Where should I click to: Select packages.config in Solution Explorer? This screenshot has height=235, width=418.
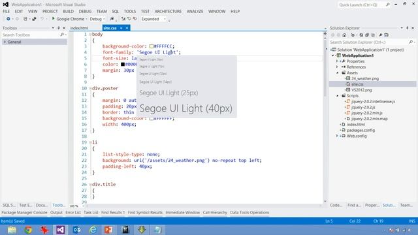361,130
